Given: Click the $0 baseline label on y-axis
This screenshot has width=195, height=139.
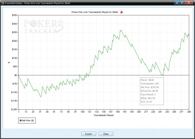Looking at the screenshot, I should [x=15, y=75].
